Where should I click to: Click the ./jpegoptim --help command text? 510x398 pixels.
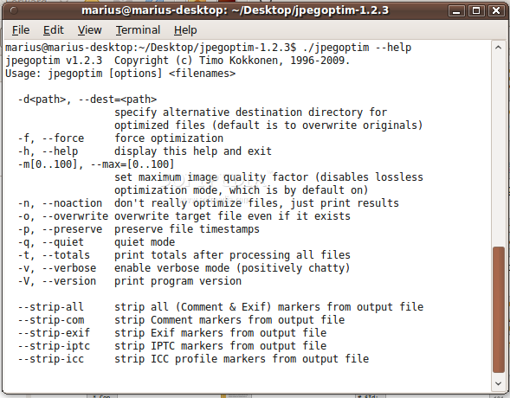coord(357,48)
